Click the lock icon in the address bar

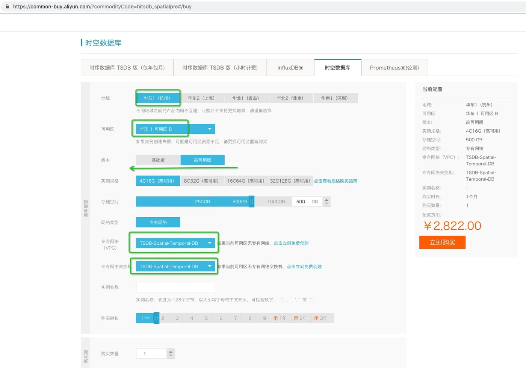tap(7, 6)
